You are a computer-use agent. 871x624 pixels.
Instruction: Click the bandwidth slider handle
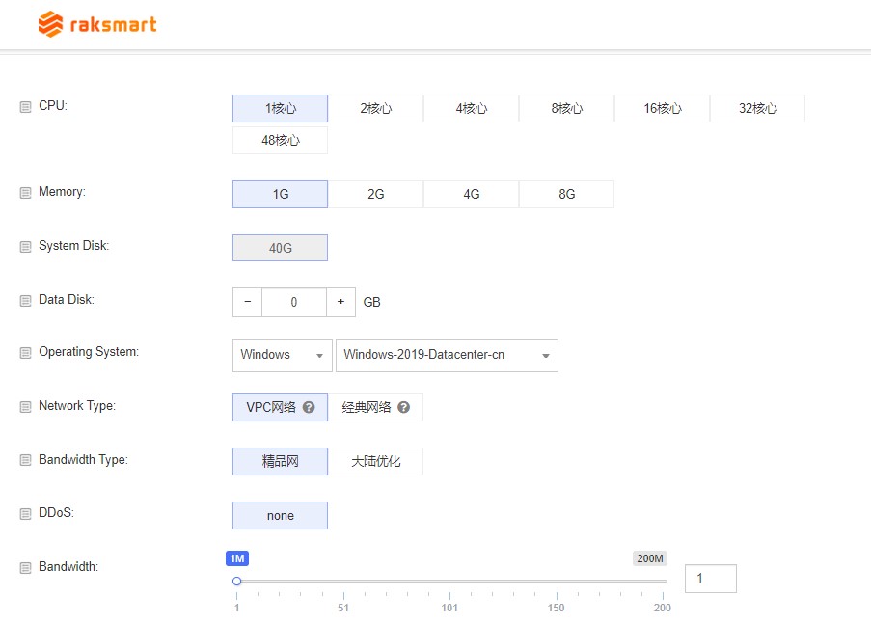click(236, 581)
